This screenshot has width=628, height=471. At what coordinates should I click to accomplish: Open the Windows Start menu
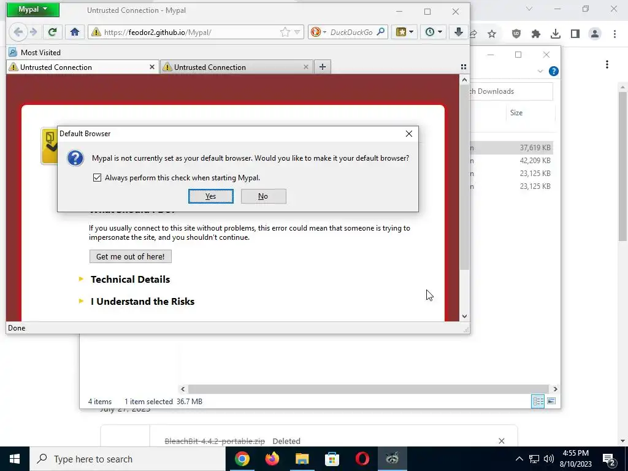pos(15,459)
